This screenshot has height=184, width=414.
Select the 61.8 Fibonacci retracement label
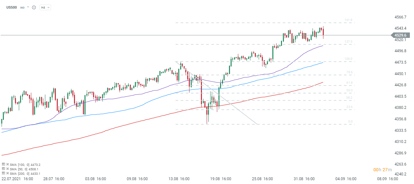(349, 83)
